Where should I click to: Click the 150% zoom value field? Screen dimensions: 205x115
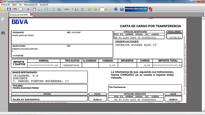coord(67,9)
